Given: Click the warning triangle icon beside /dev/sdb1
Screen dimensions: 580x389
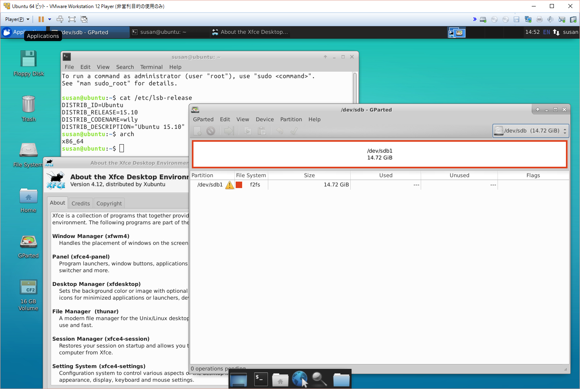Looking at the screenshot, I should click(230, 185).
